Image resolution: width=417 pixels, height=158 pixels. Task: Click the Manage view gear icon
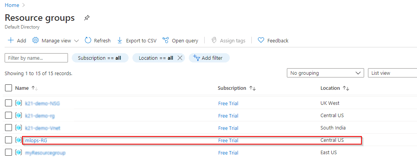[36, 40]
